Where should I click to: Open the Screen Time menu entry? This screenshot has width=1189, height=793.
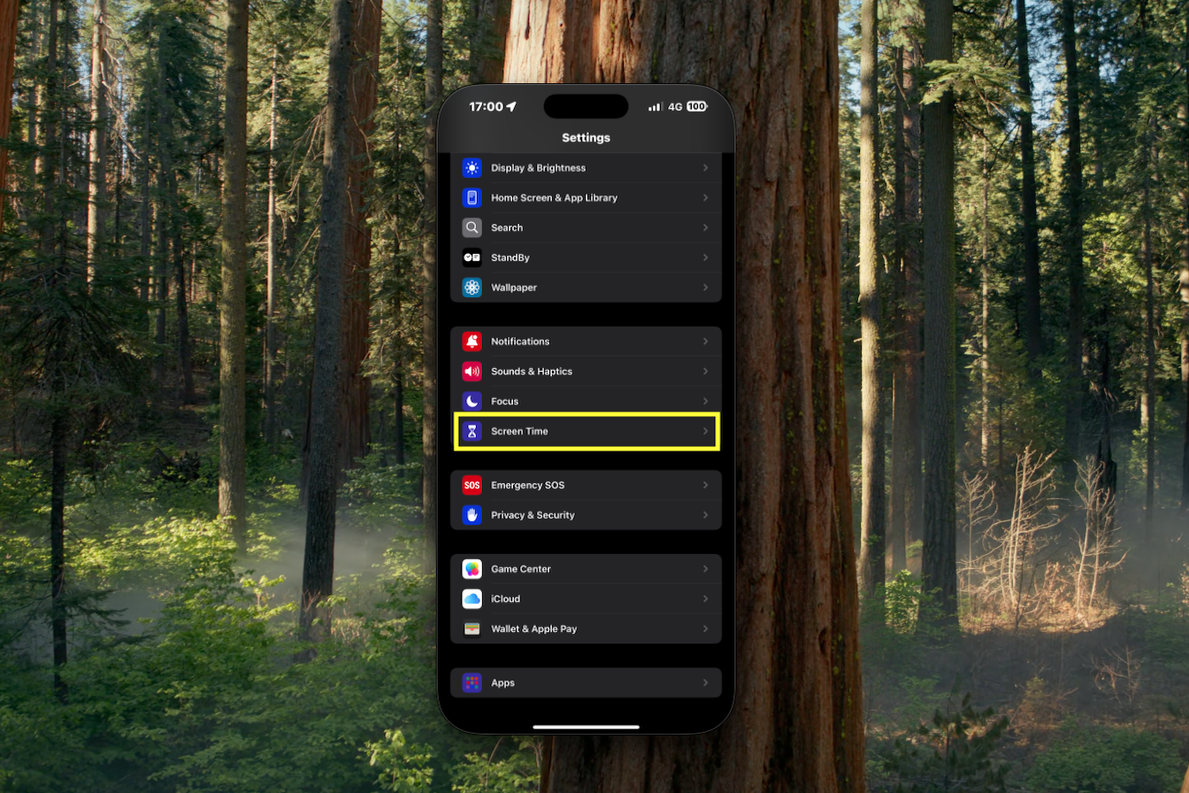(586, 431)
